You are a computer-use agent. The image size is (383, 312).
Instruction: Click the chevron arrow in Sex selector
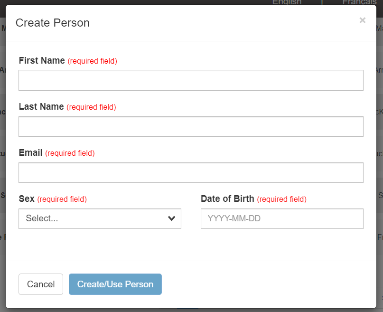[x=172, y=218]
